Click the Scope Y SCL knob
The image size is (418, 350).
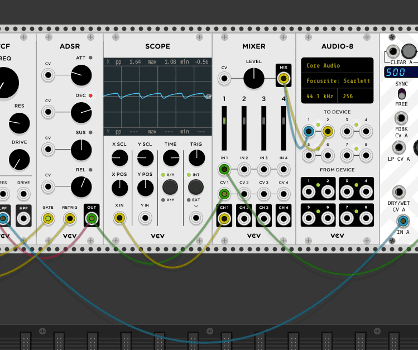145,158
